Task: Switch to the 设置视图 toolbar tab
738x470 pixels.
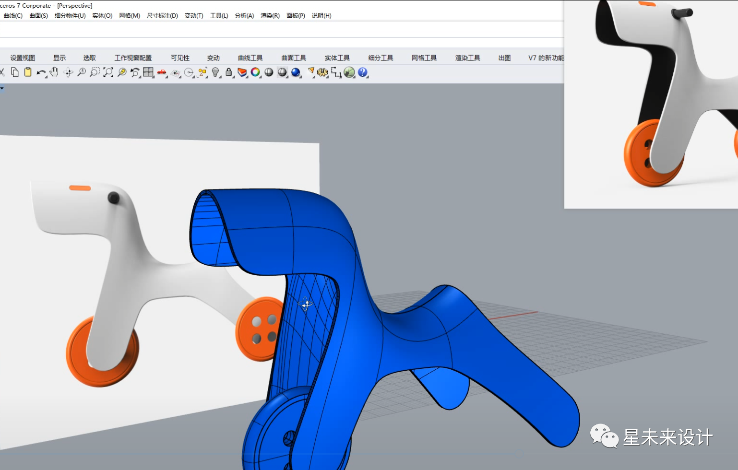Action: (x=23, y=58)
